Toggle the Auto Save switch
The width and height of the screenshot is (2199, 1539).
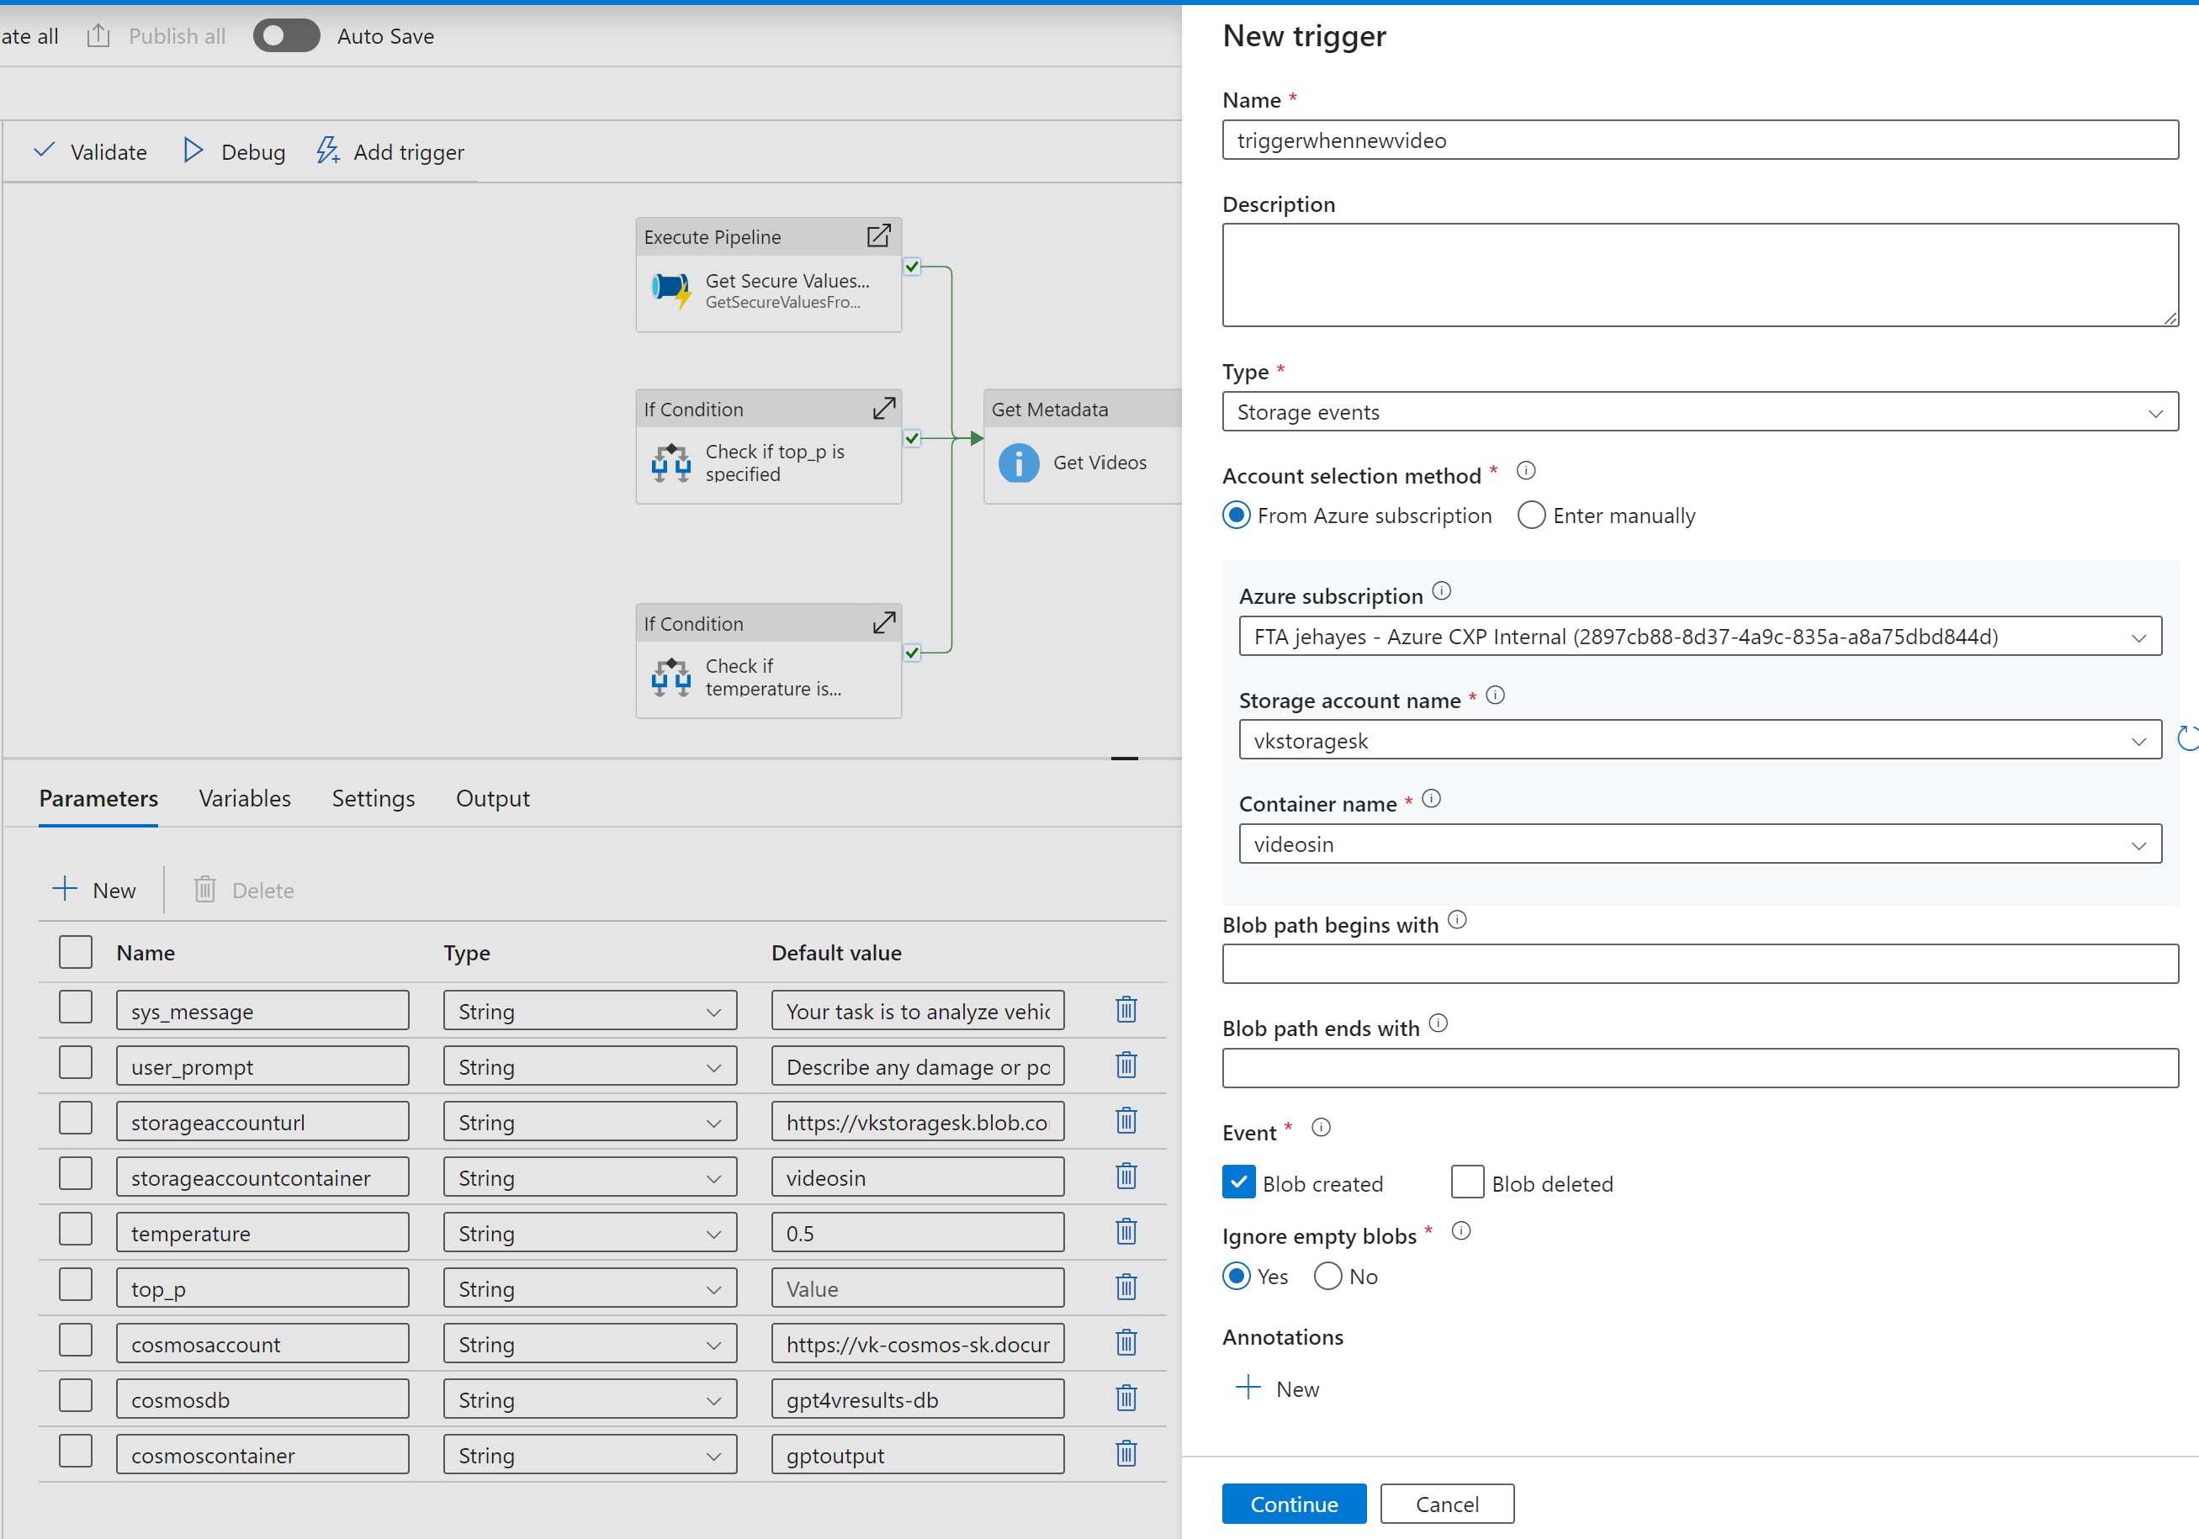click(x=285, y=36)
